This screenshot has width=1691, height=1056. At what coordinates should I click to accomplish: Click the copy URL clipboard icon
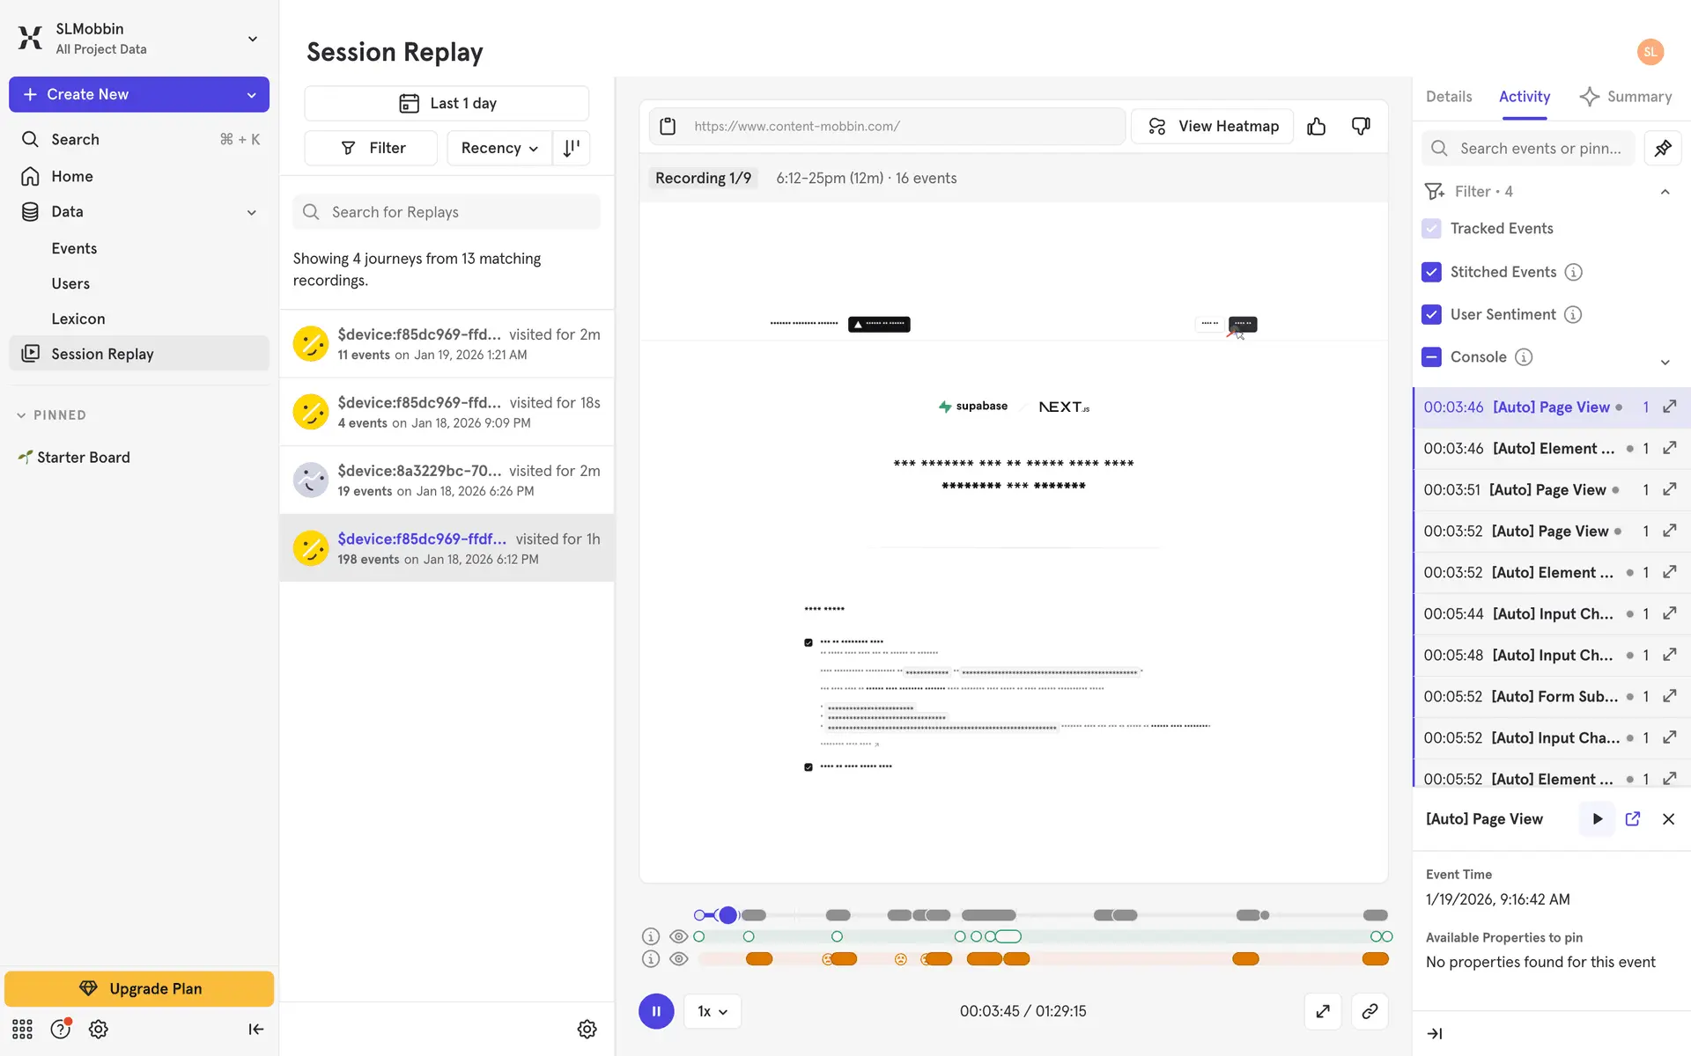(x=668, y=127)
